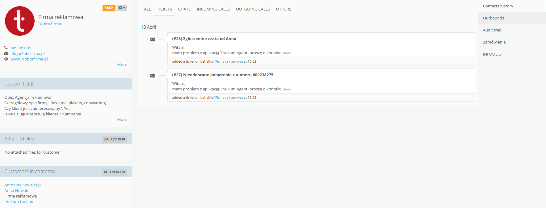Open ticket #28 Zgłoszenie z czata od Anna
Image resolution: width=546 pixels, height=208 pixels.
click(204, 39)
